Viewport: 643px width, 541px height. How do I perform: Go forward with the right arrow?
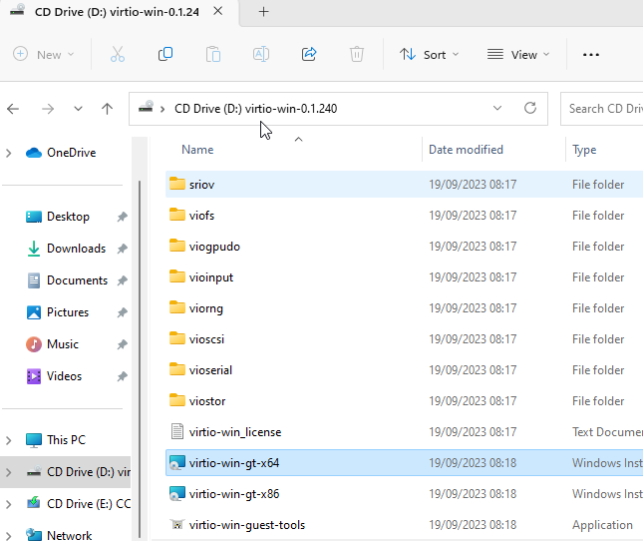pyautogui.click(x=48, y=109)
